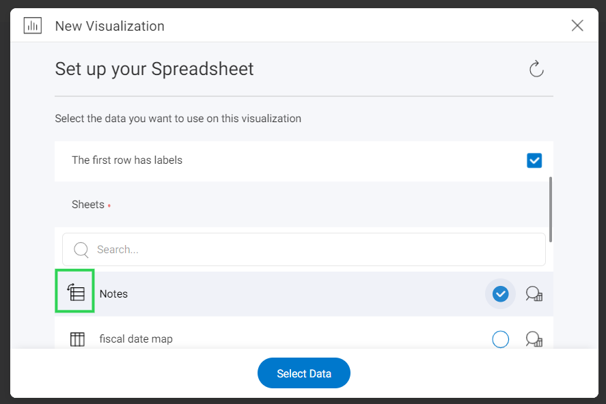Click the first row has labels text
Screen dimensions: 606x404
point(127,160)
